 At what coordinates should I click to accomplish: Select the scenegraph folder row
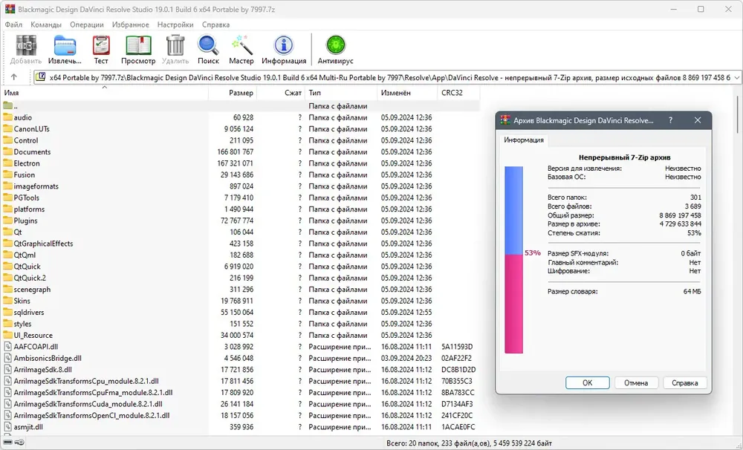(241, 290)
